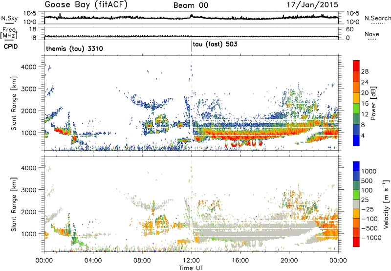This screenshot has width=391, height=271.
Task: Click the N.Sky noise trace plot
Action: click(191, 18)
